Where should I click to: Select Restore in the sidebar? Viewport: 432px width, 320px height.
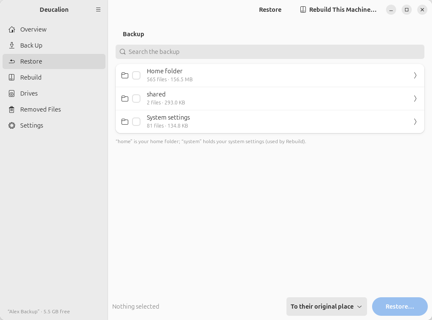pos(54,61)
